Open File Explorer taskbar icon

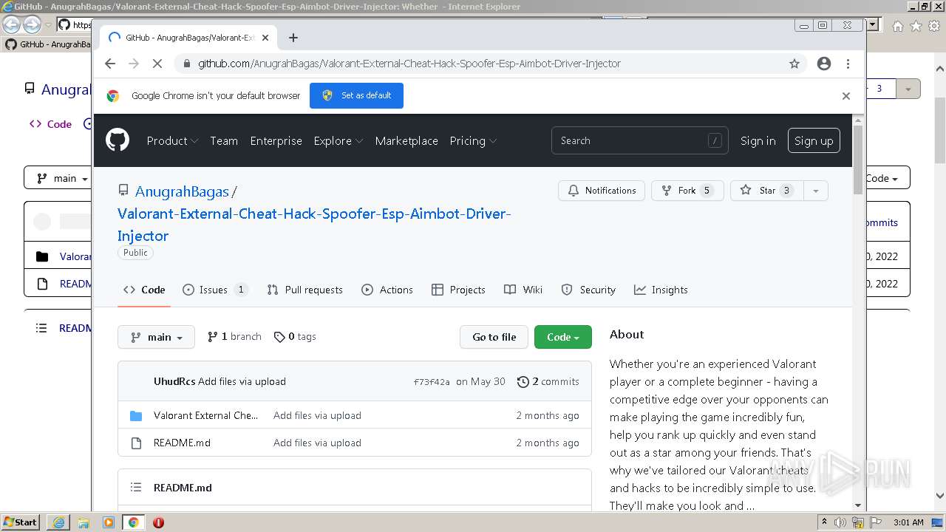click(x=84, y=522)
